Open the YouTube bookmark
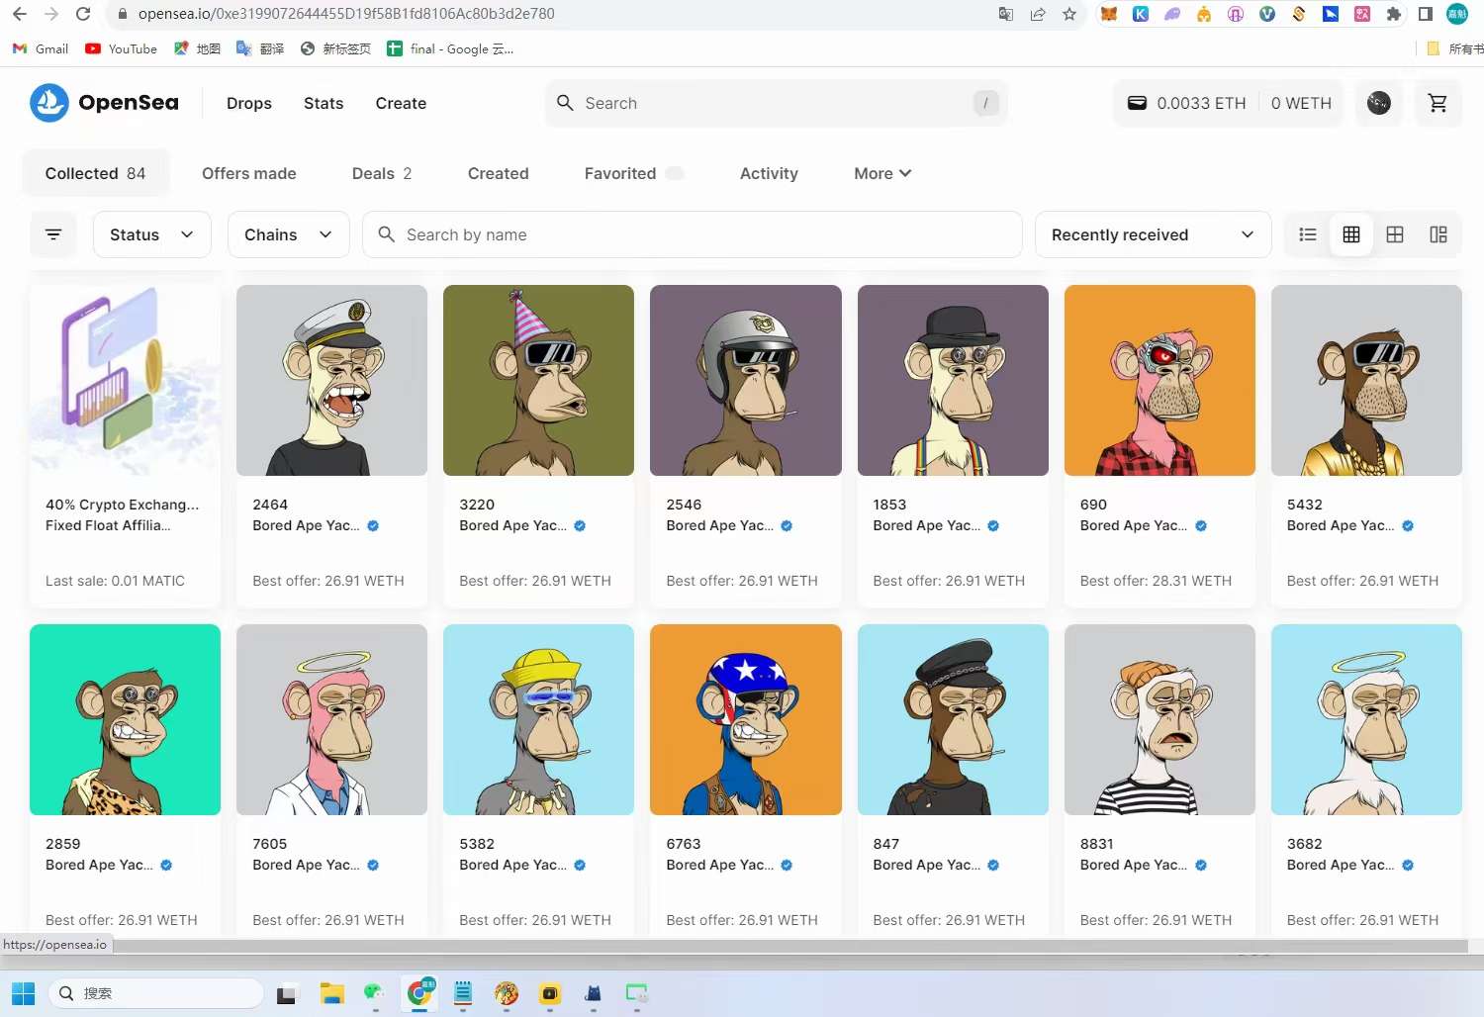 pyautogui.click(x=121, y=48)
